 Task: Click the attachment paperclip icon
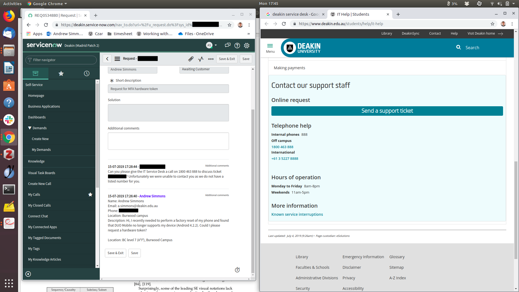[191, 59]
